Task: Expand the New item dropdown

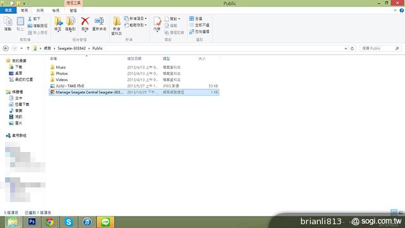Action: click(x=135, y=18)
